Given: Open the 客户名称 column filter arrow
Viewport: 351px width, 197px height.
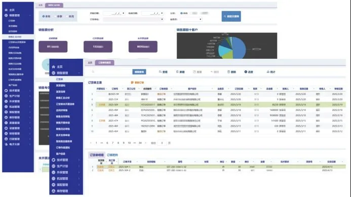Looking at the screenshot, I should pos(212,89).
